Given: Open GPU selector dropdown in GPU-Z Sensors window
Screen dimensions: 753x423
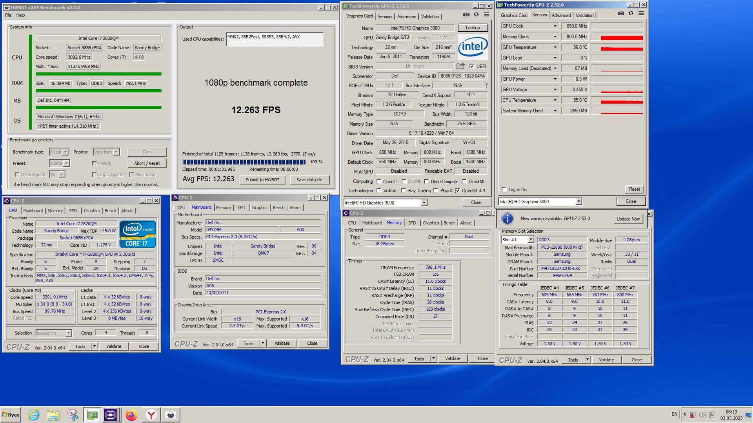Looking at the screenshot, I should coord(578,201).
